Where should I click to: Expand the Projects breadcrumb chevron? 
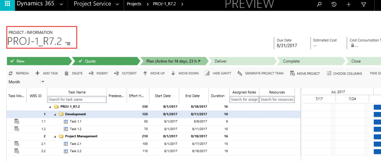[147, 4]
